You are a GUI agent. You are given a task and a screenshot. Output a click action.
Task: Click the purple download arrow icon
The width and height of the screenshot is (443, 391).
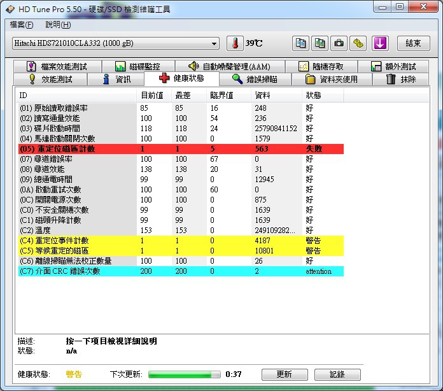(x=380, y=43)
